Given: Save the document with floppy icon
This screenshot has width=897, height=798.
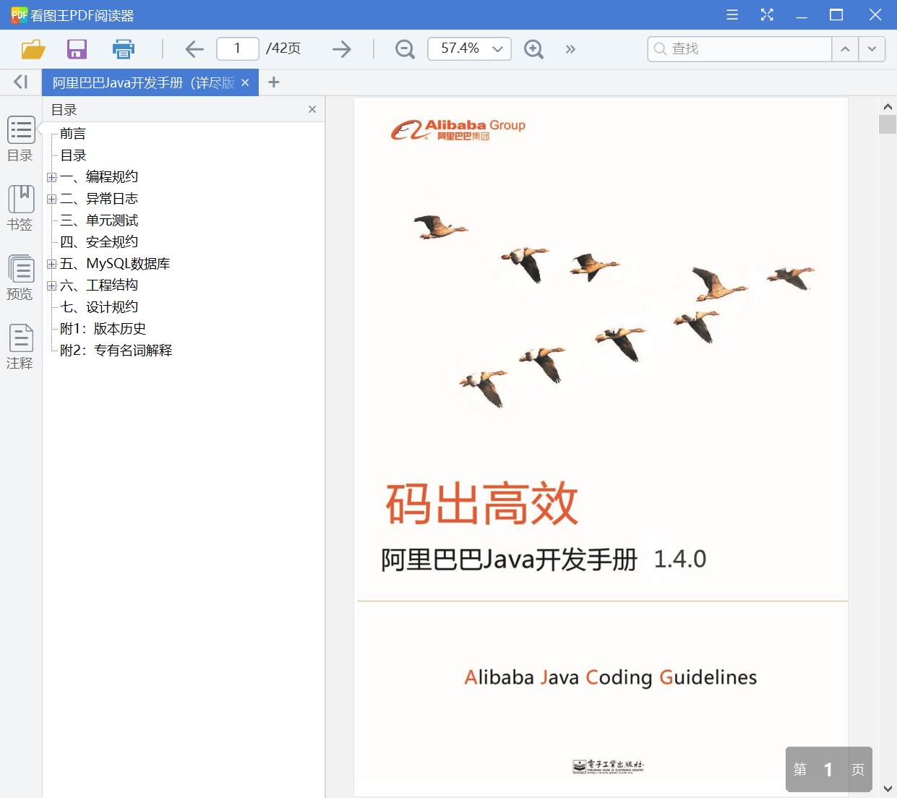Looking at the screenshot, I should click(x=77, y=49).
